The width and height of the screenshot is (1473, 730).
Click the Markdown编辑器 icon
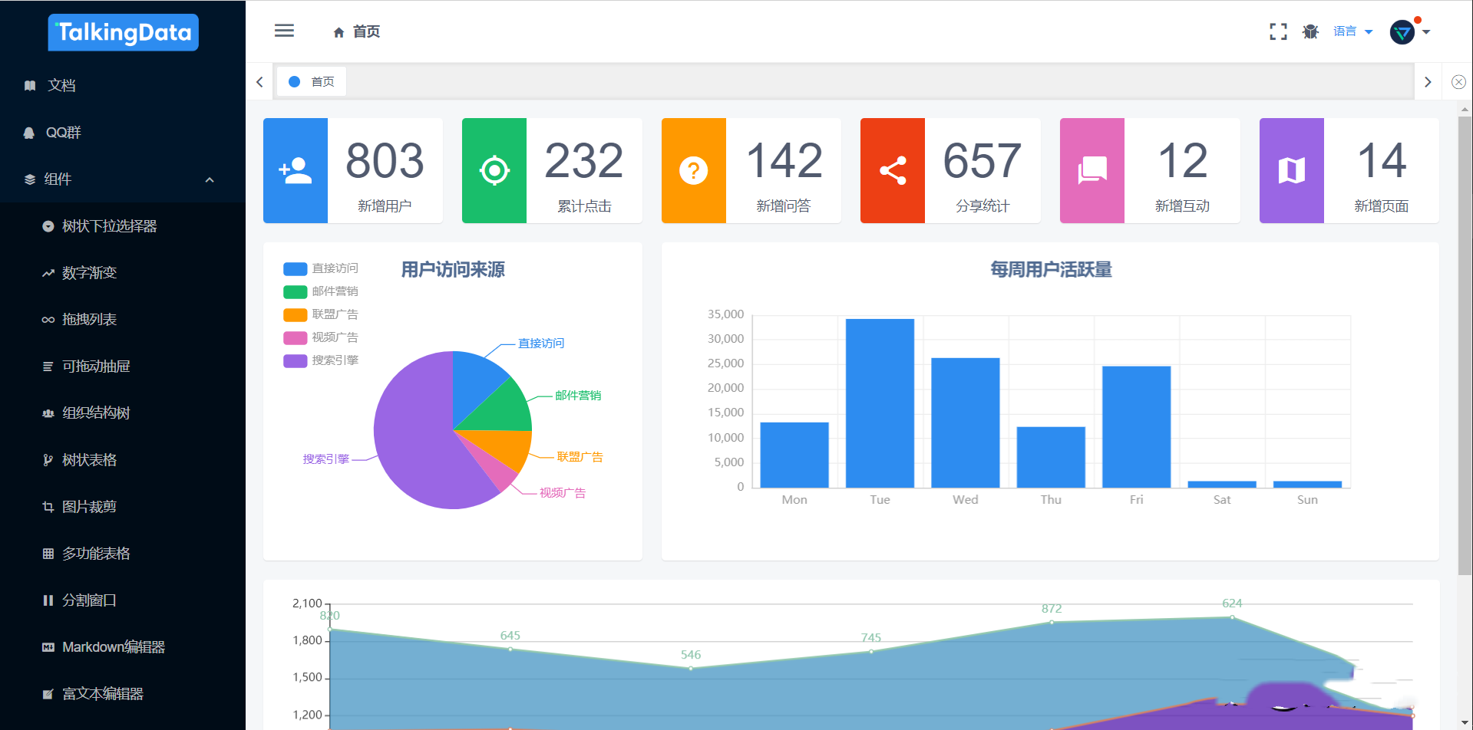click(x=48, y=647)
